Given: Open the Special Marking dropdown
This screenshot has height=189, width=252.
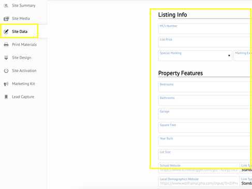Looking at the screenshot, I should pos(195,56).
